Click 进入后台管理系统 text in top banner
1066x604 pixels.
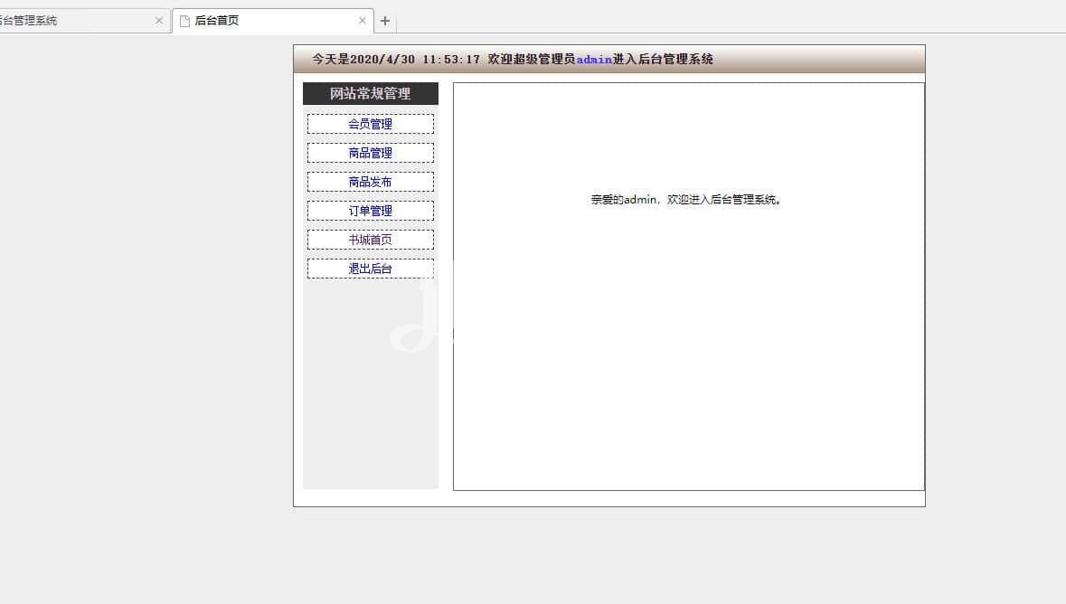[x=663, y=60]
